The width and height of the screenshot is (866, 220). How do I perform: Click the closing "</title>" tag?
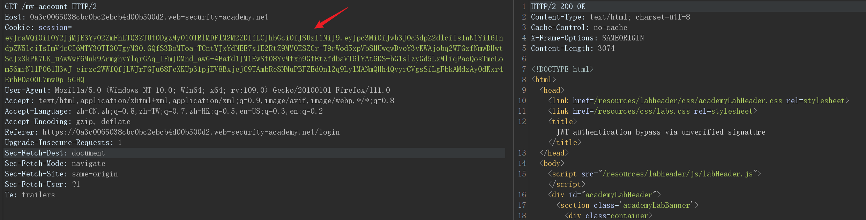click(x=565, y=142)
